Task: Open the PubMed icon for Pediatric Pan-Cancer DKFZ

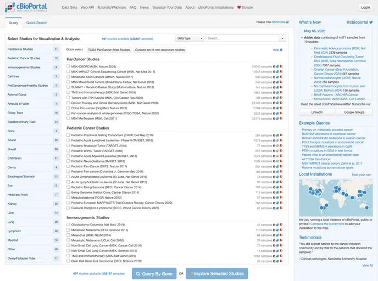Action: [x=277, y=166]
